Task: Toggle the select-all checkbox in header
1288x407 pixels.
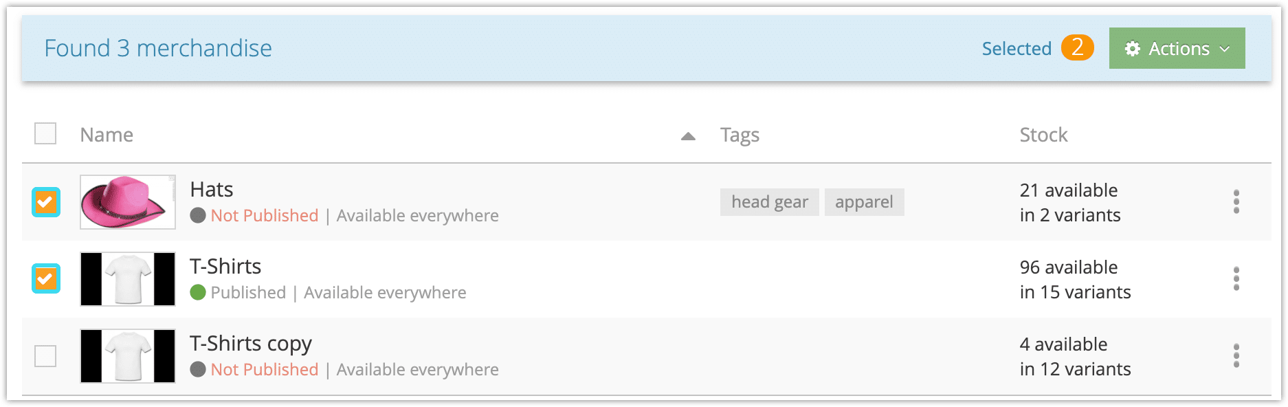Action: 45,133
